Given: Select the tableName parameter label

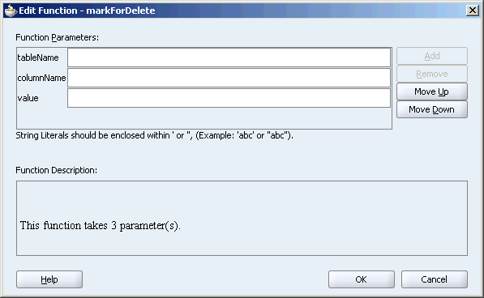Looking at the screenshot, I should 38,57.
